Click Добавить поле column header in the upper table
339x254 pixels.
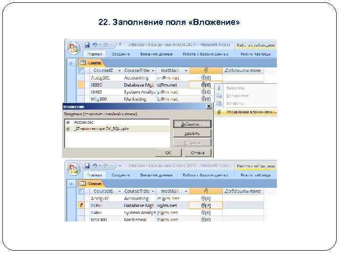coord(243,71)
